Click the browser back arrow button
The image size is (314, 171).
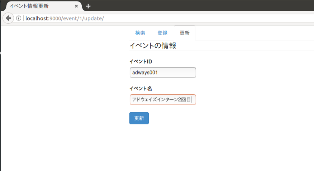(x=8, y=18)
